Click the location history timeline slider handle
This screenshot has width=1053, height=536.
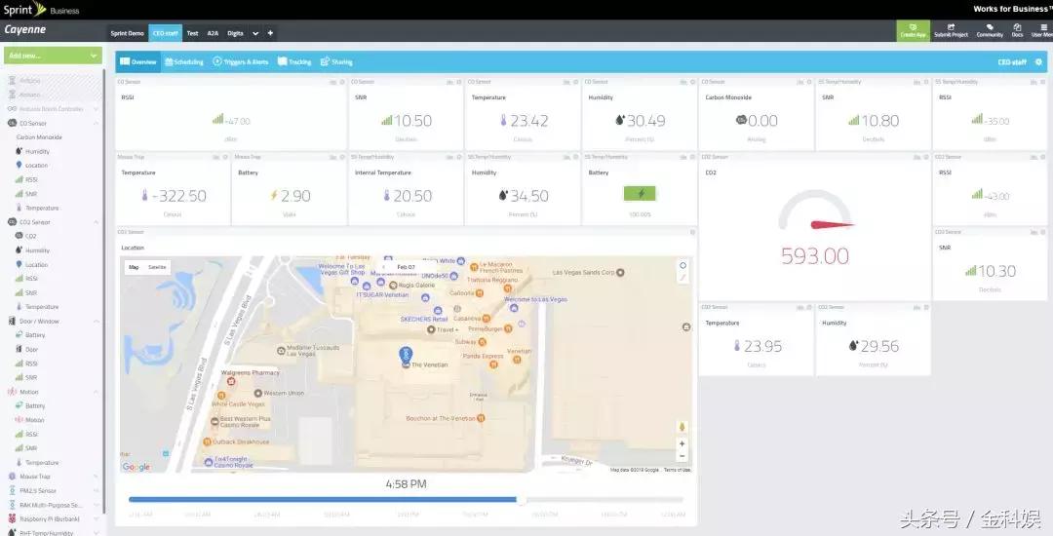click(x=522, y=500)
